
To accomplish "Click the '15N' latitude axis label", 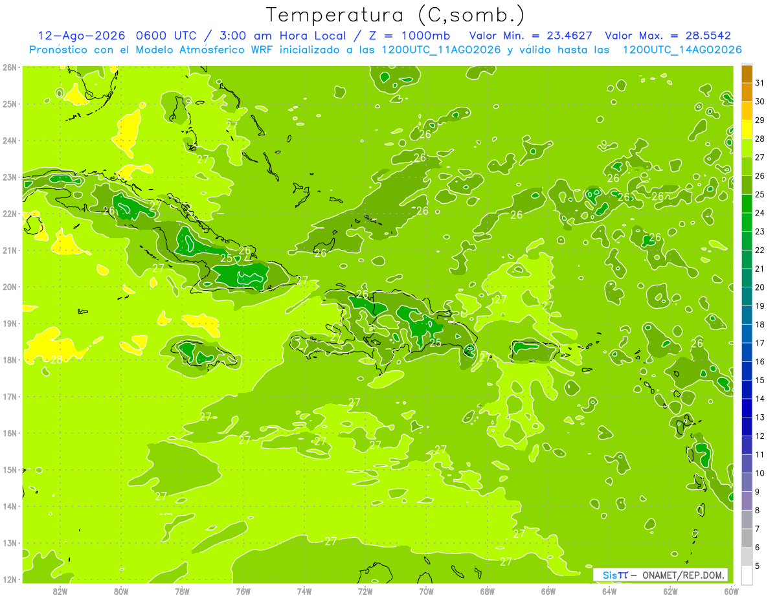I will coord(9,469).
